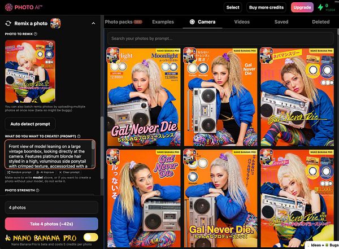This screenshot has height=249, width=339.
Task: Toggle Nano Banana Pro switch
Action: click(91, 237)
